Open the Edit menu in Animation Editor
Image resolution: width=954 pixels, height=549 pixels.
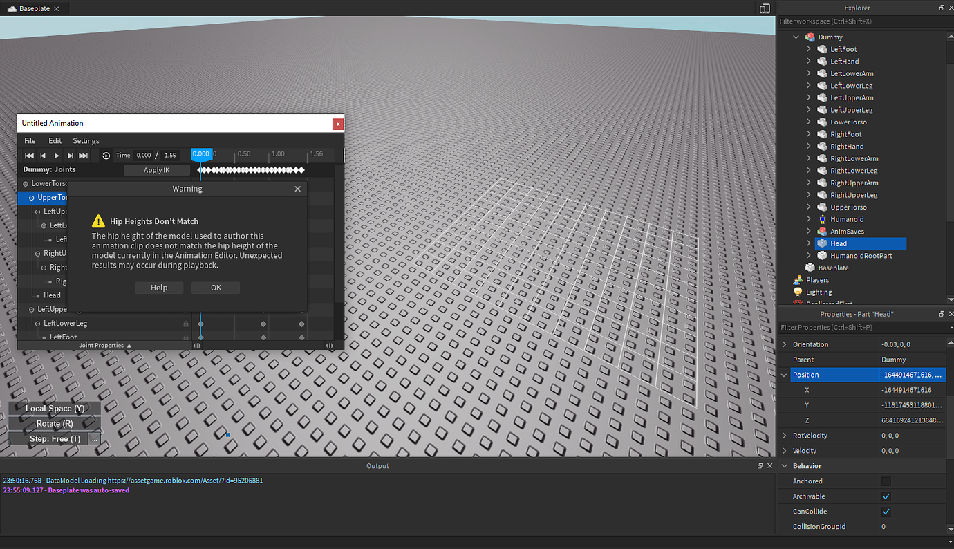[55, 141]
